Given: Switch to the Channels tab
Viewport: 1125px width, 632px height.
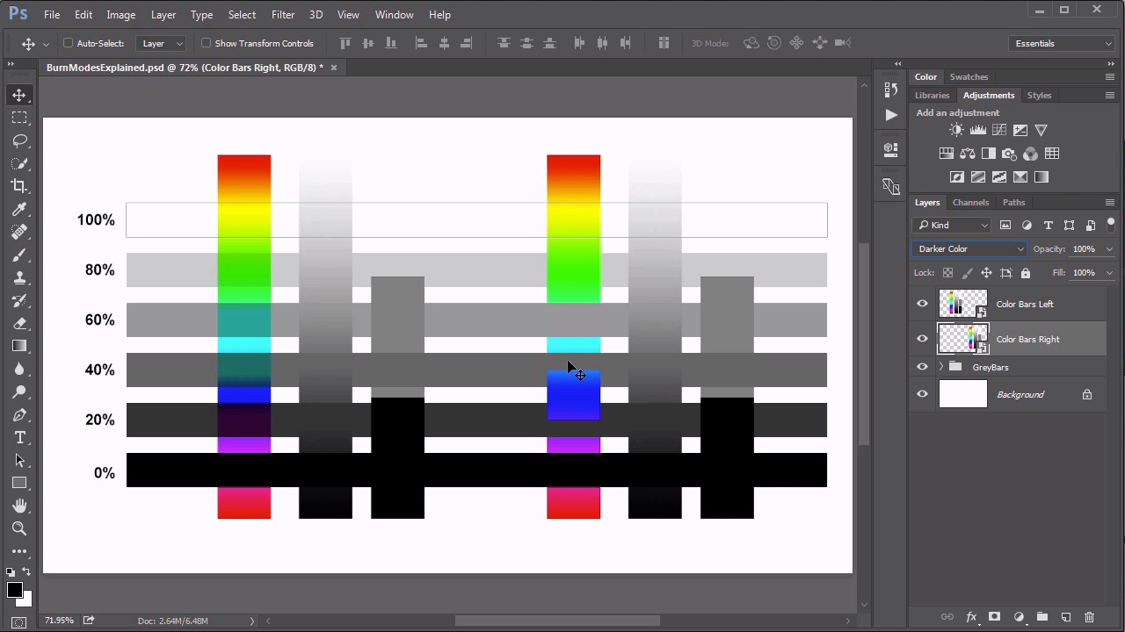Looking at the screenshot, I should coord(970,202).
